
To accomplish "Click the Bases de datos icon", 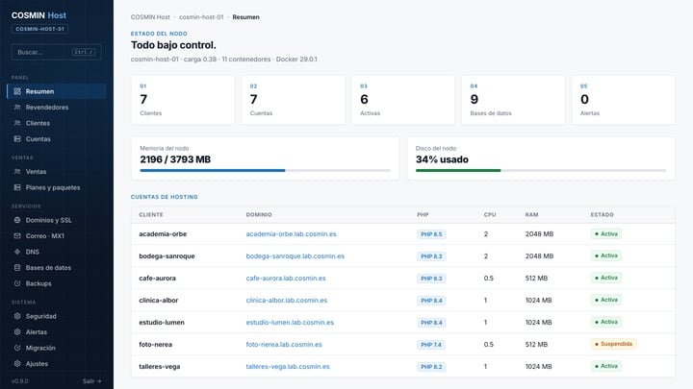I will pyautogui.click(x=17, y=268).
